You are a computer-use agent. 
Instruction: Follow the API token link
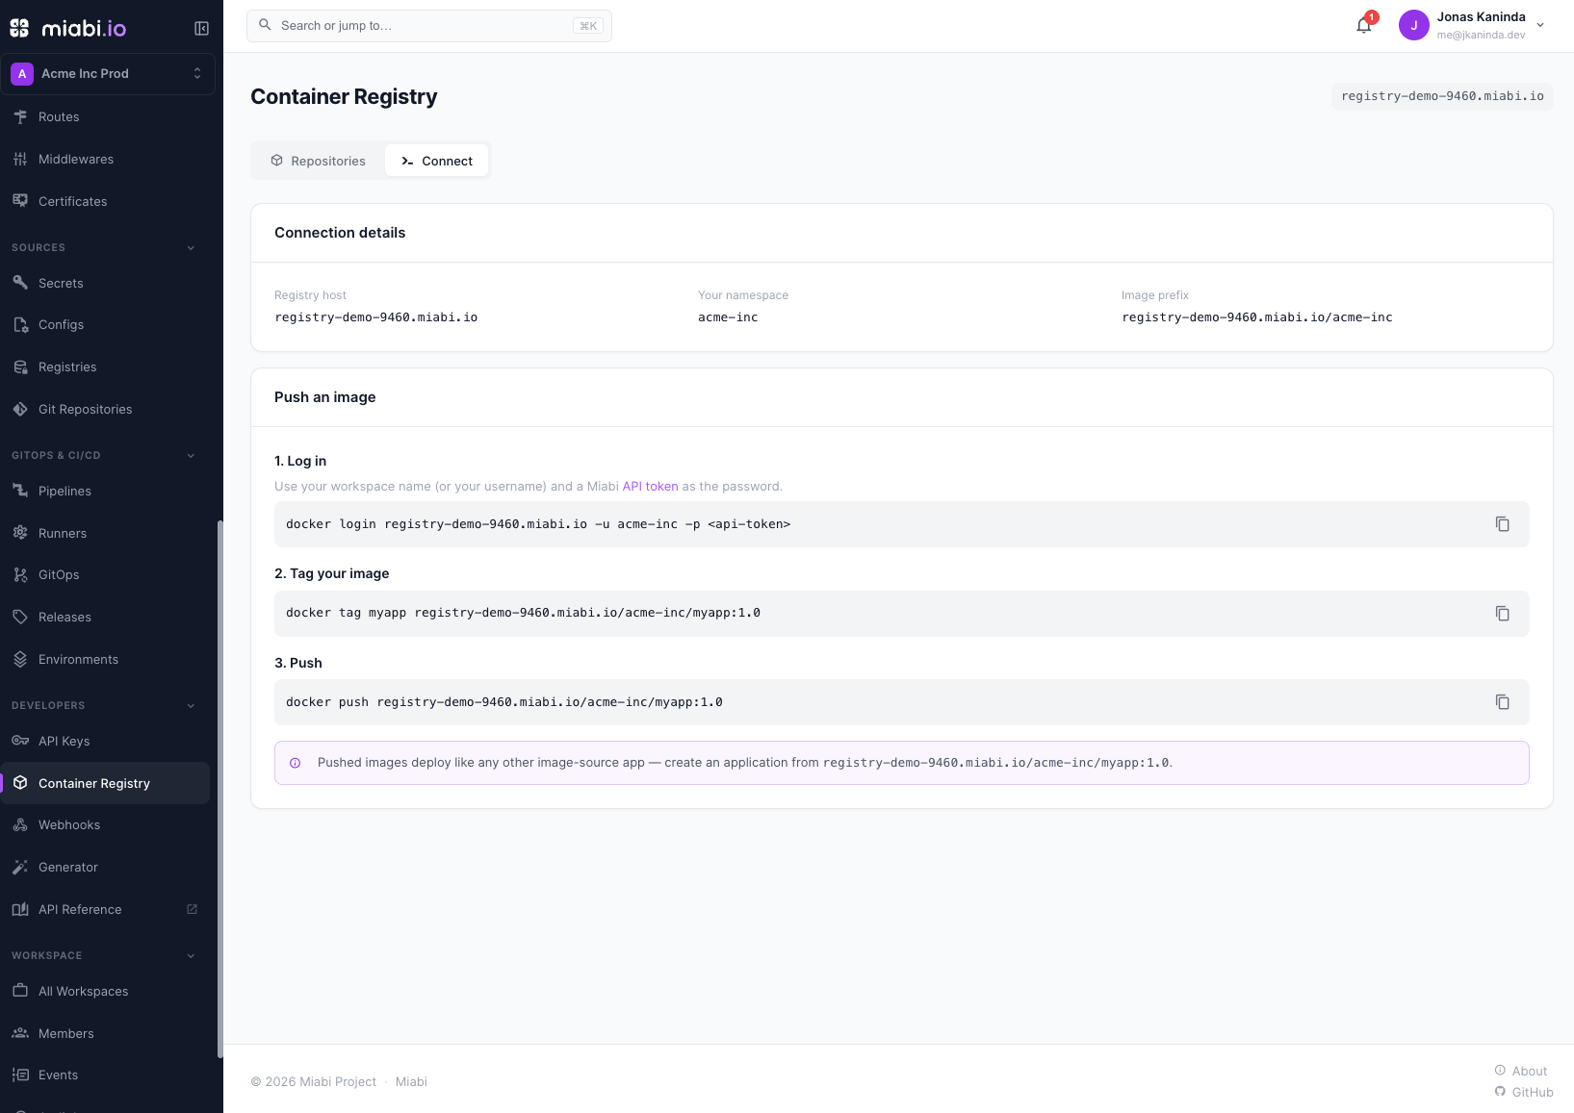point(651,487)
